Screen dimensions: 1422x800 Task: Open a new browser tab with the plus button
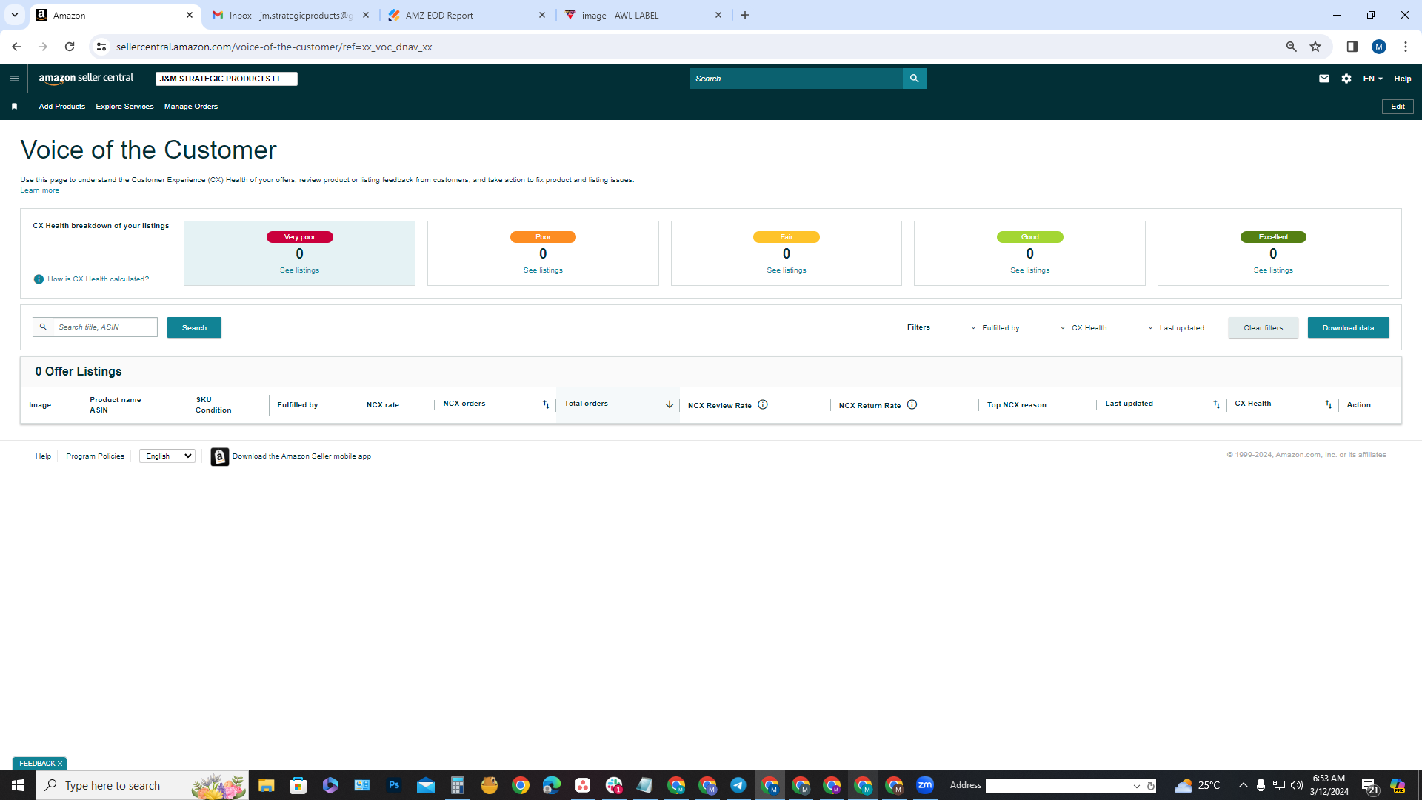pos(745,15)
